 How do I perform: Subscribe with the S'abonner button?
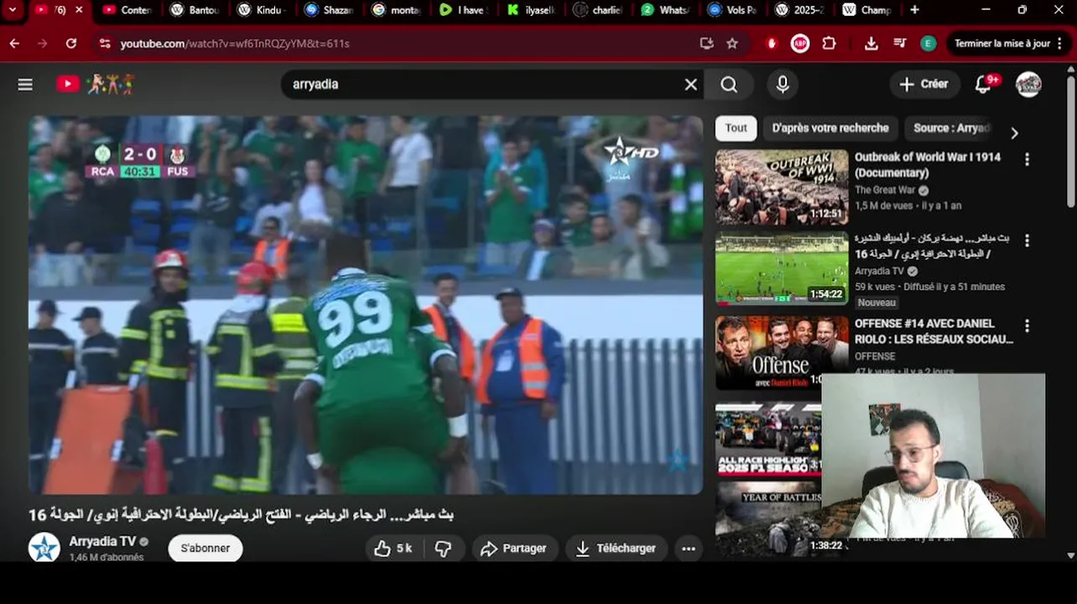click(206, 549)
